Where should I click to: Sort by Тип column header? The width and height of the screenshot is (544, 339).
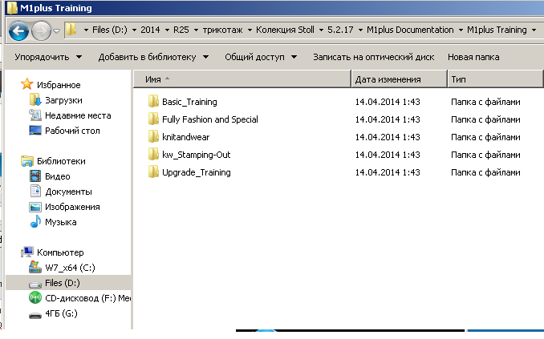click(x=495, y=79)
